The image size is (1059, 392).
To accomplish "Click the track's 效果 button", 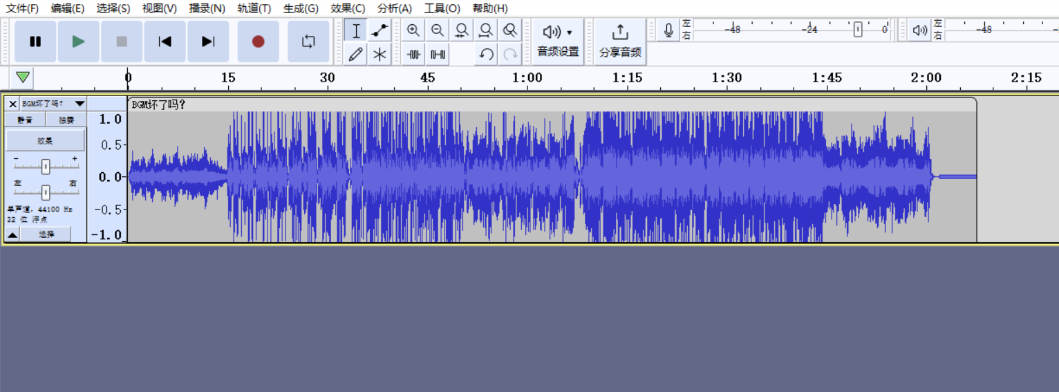I will [45, 140].
